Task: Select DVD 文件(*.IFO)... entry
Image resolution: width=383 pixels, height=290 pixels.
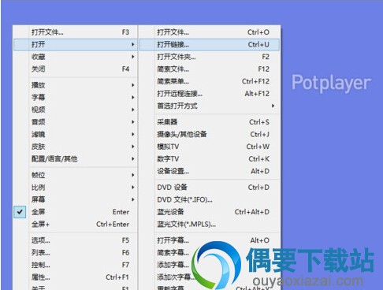Action: 209,199
